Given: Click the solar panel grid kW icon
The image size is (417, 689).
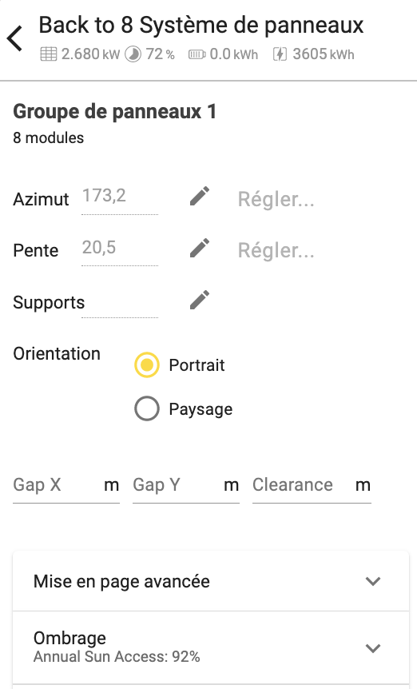Looking at the screenshot, I should 49,54.
